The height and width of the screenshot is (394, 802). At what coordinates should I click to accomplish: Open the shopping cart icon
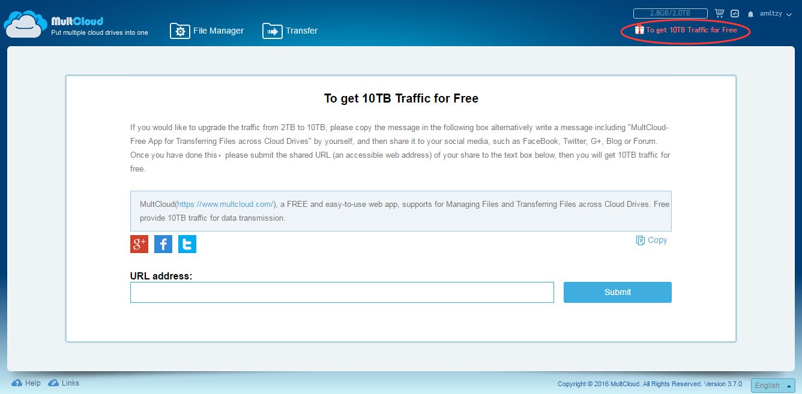point(719,13)
